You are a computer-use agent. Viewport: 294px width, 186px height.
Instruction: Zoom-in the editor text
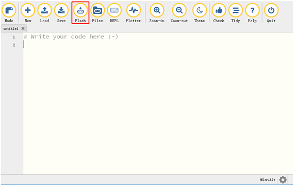[157, 13]
